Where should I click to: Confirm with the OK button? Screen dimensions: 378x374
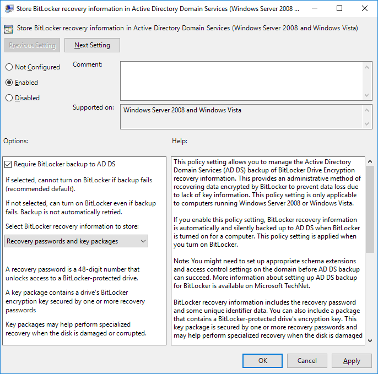262,361
